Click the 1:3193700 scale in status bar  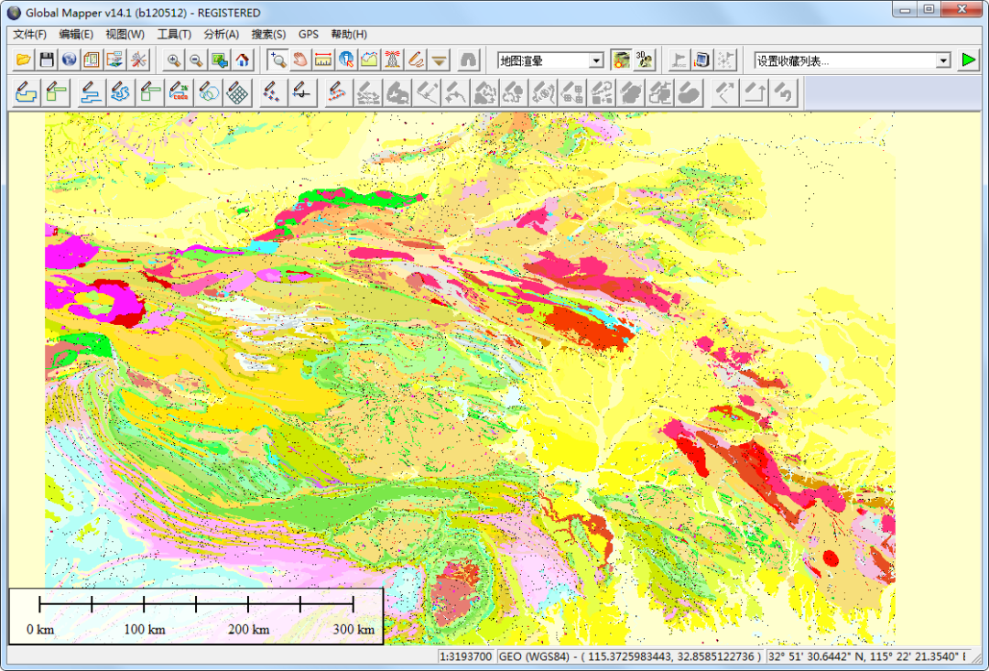tap(466, 656)
